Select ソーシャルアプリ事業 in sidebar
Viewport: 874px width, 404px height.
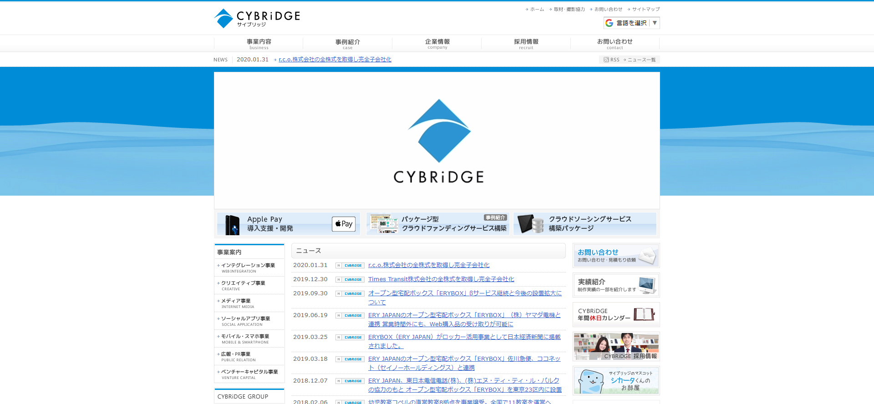[249, 321]
